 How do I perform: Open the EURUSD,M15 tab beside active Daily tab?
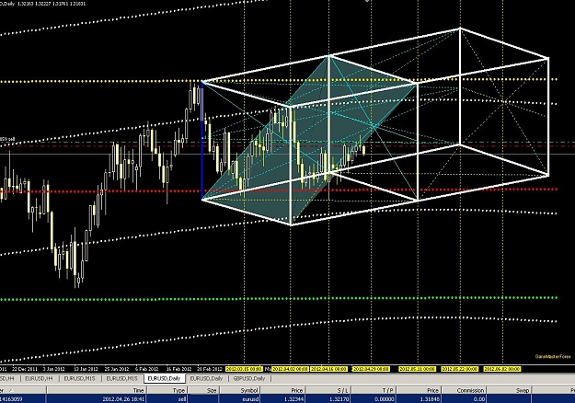pyautogui.click(x=121, y=378)
